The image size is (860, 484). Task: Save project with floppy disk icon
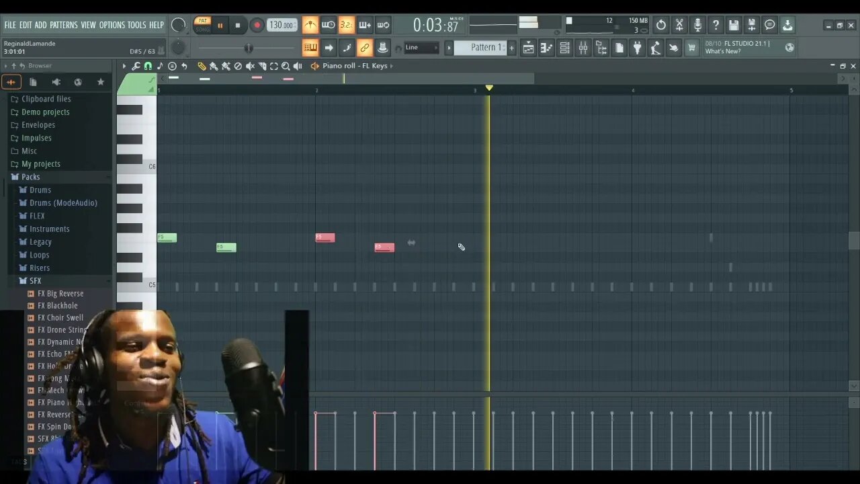(734, 25)
